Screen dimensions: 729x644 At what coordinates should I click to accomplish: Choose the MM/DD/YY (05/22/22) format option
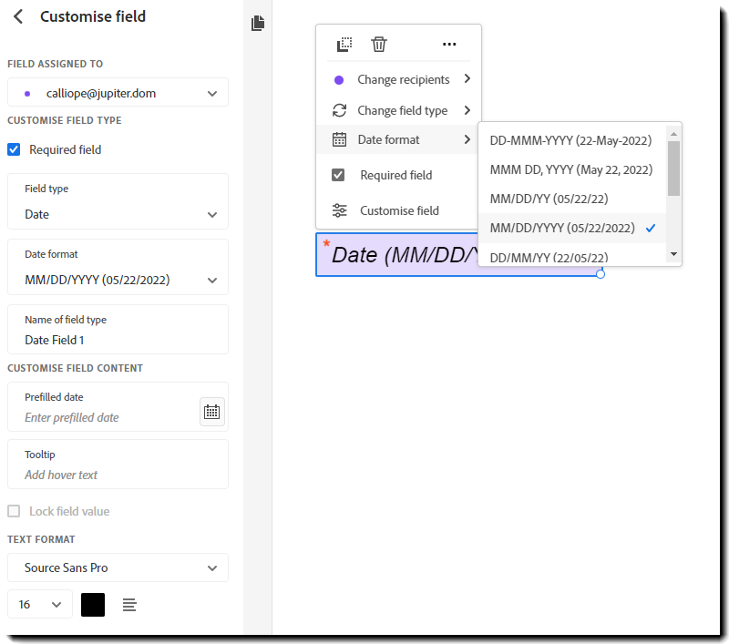549,199
